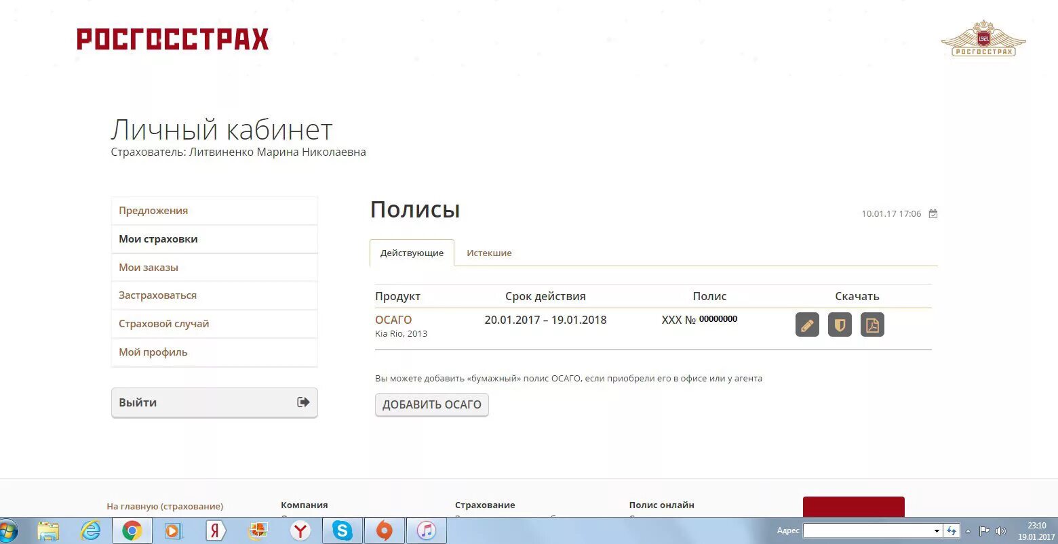Click the Полисы section heading
This screenshot has width=1058, height=544.
point(415,209)
